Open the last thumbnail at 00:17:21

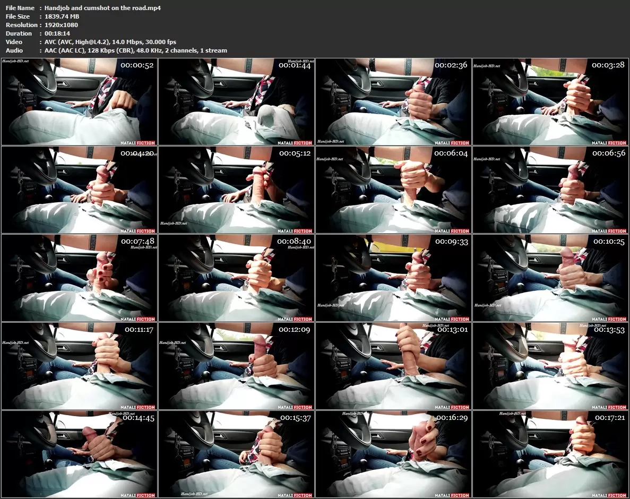click(550, 454)
